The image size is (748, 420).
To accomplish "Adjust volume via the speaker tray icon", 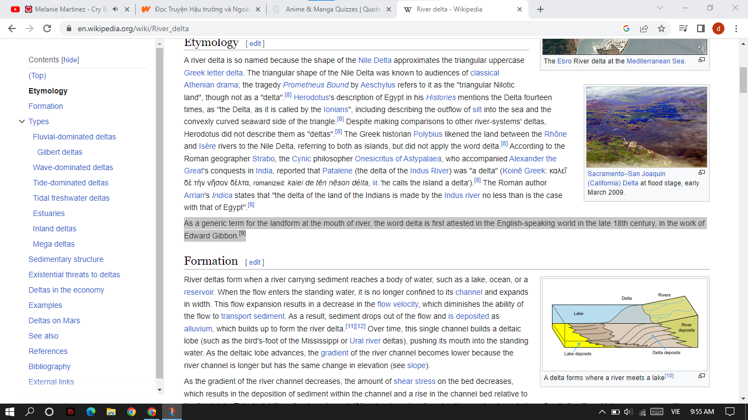I will point(628,411).
